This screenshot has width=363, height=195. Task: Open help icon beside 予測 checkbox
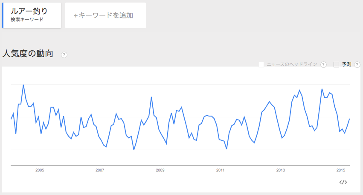coord(357,64)
